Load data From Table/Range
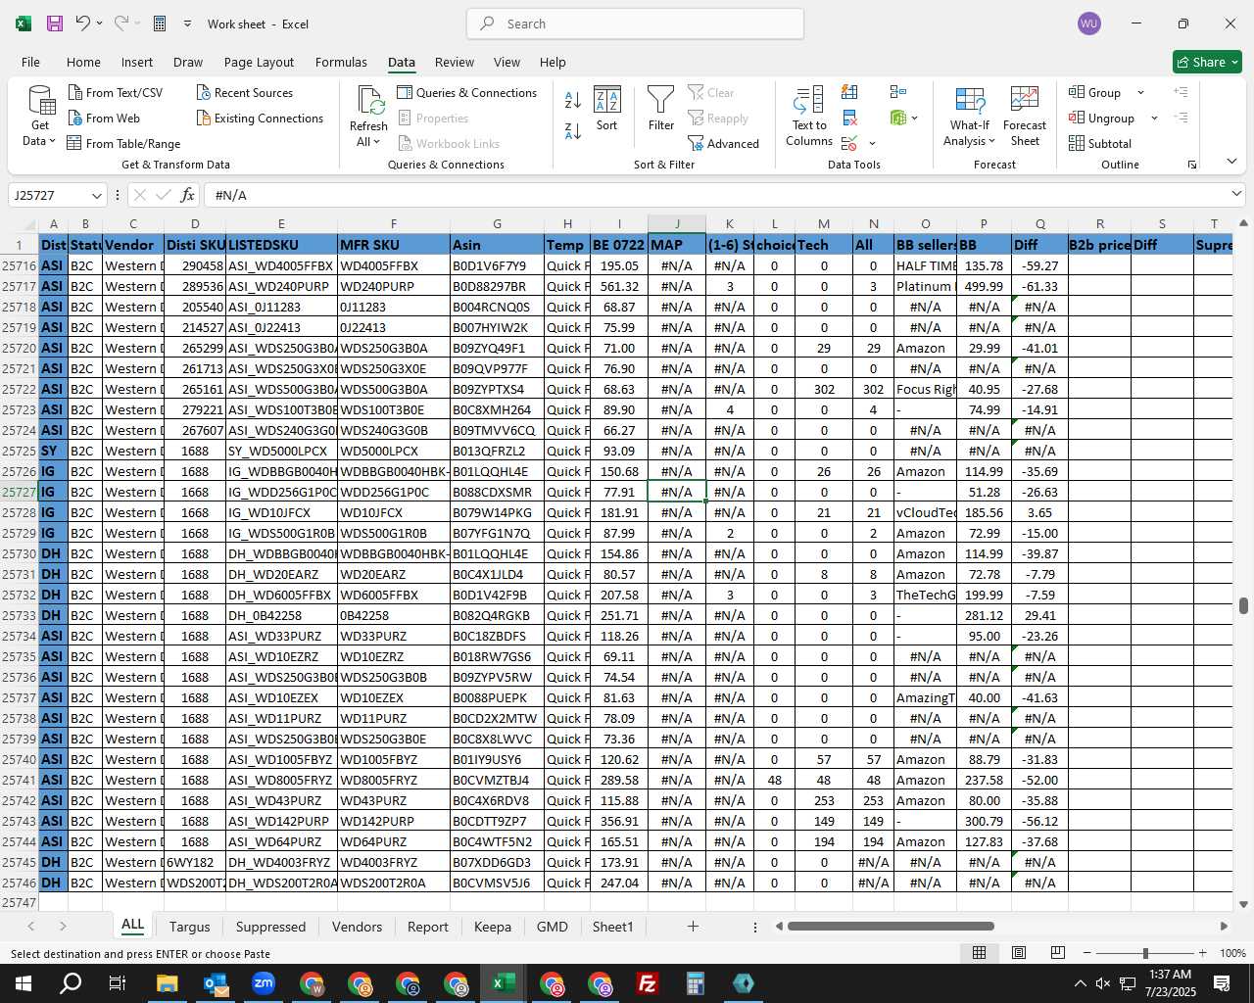1254x1003 pixels. click(123, 143)
